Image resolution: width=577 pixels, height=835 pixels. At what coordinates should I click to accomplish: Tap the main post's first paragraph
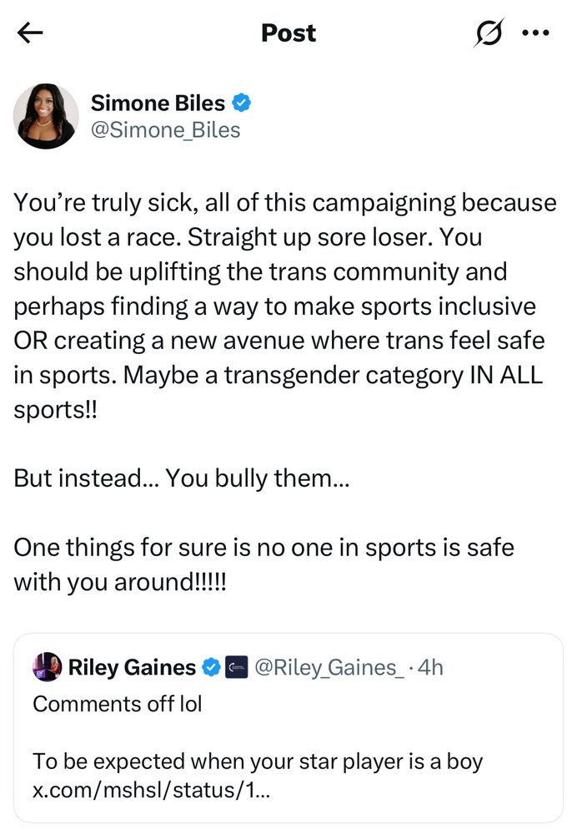pyautogui.click(x=285, y=306)
